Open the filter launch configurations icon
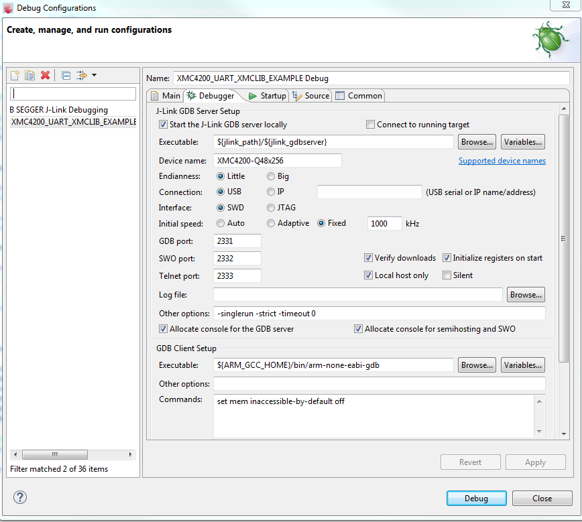 (81, 76)
